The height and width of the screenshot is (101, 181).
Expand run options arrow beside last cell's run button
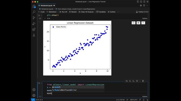point(41,83)
